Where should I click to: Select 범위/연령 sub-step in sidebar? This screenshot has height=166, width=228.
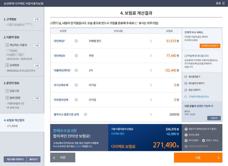click(x=15, y=98)
